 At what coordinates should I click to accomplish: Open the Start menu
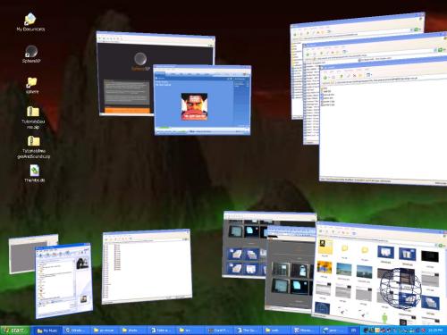click(x=15, y=331)
